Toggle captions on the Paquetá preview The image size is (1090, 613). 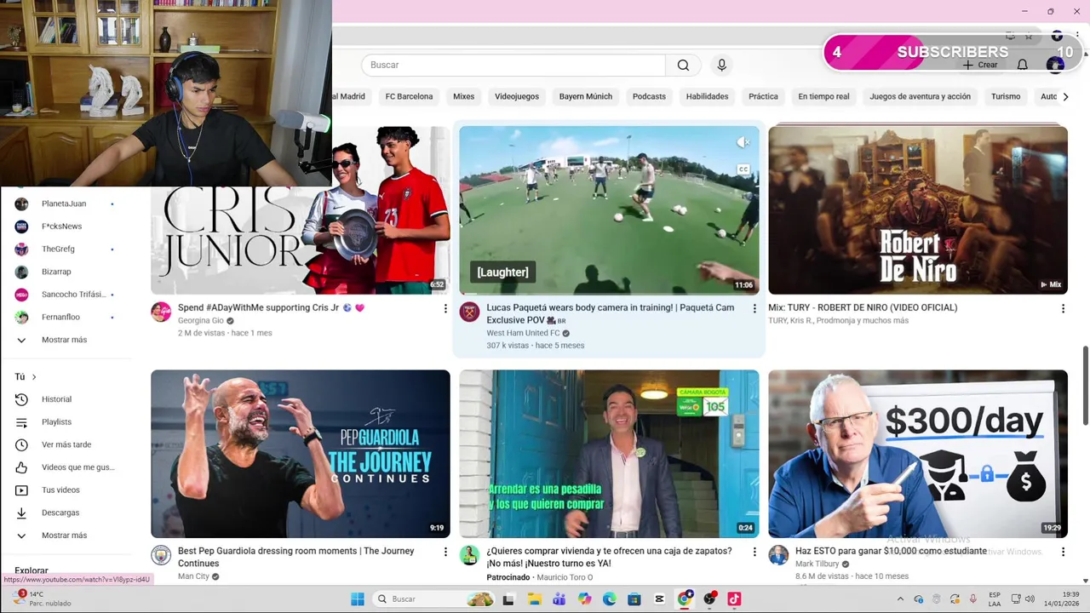pos(743,169)
